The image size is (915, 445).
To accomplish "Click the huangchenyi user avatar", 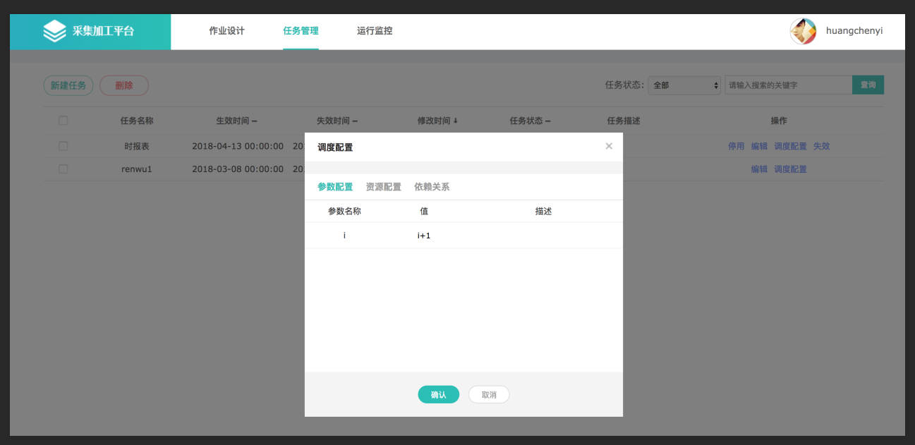I will [803, 32].
